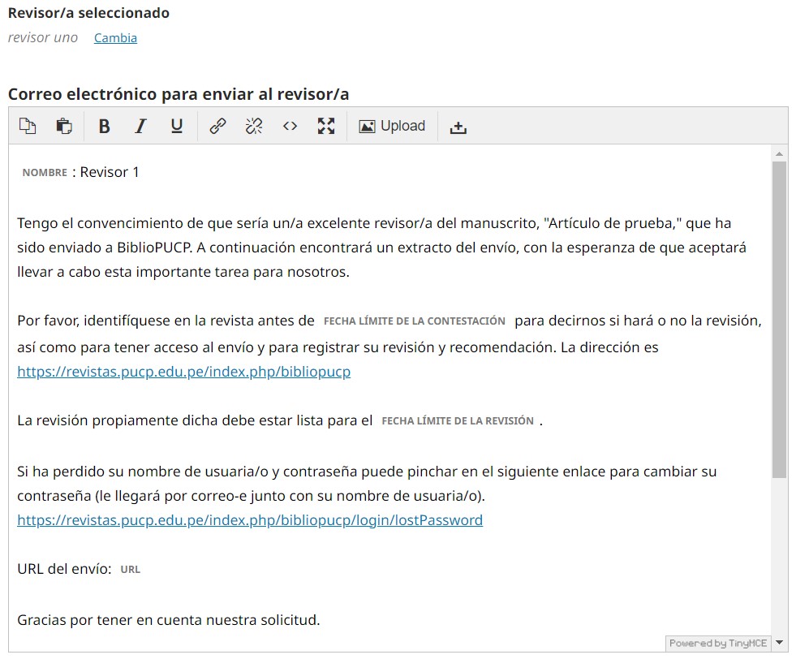796x659 pixels.
Task: Open the lostPassword login link
Action: [250, 520]
